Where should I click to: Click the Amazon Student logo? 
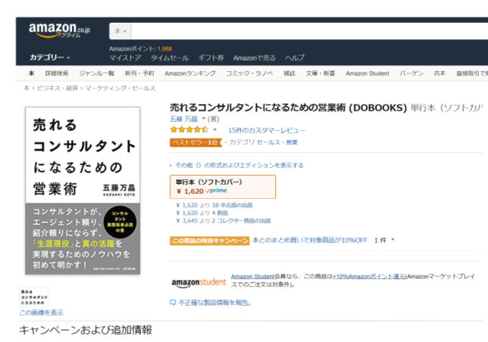pos(198,282)
